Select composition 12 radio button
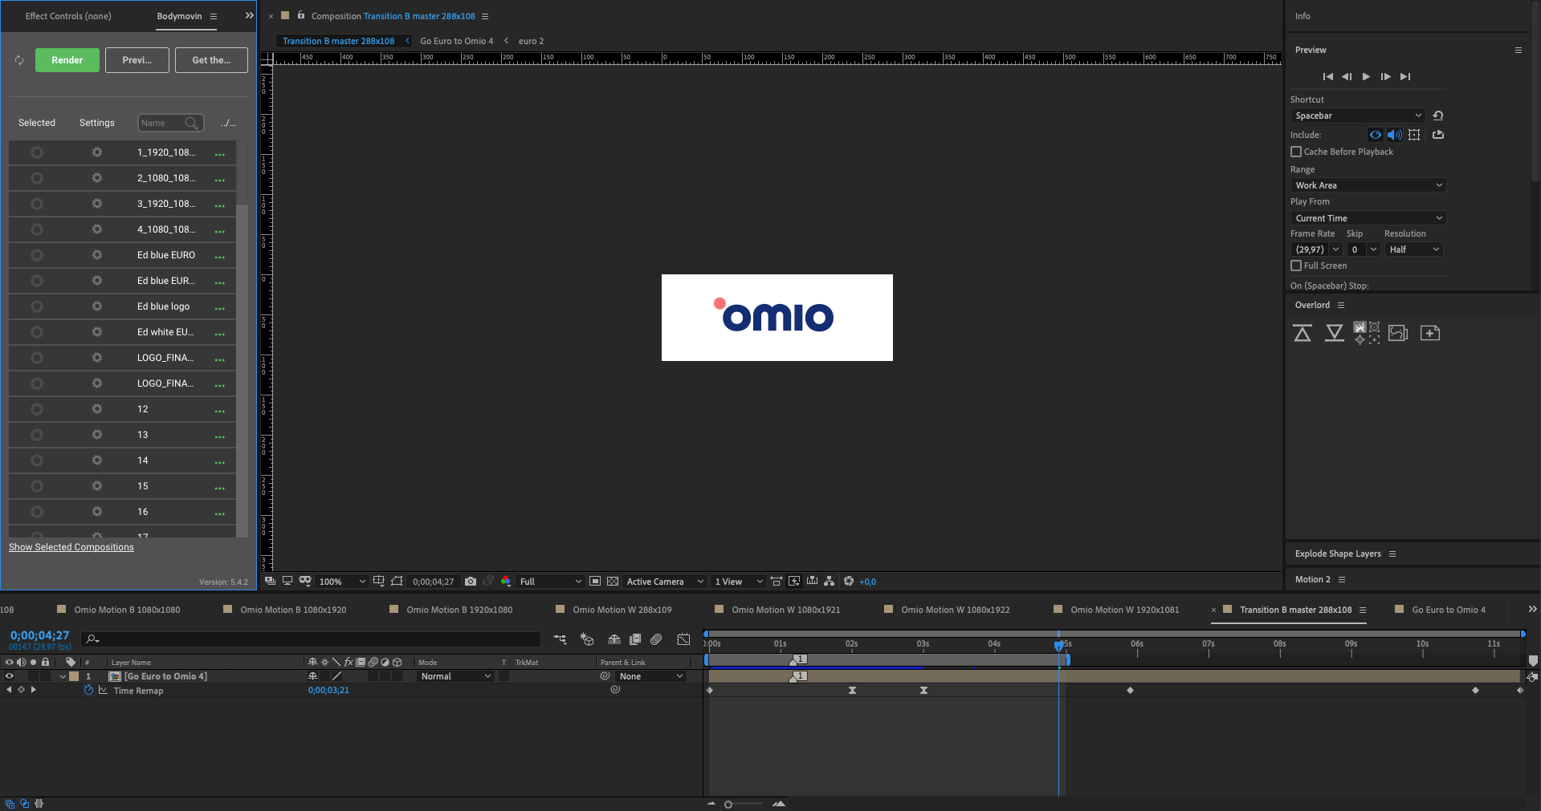 pos(37,409)
